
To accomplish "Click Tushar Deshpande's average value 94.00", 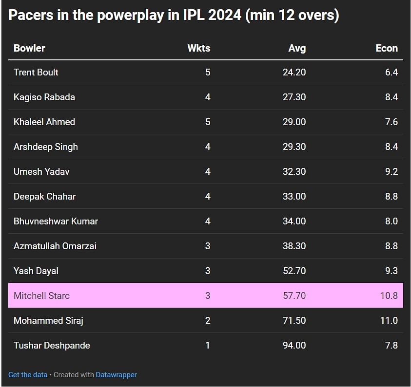I will click(x=294, y=346).
